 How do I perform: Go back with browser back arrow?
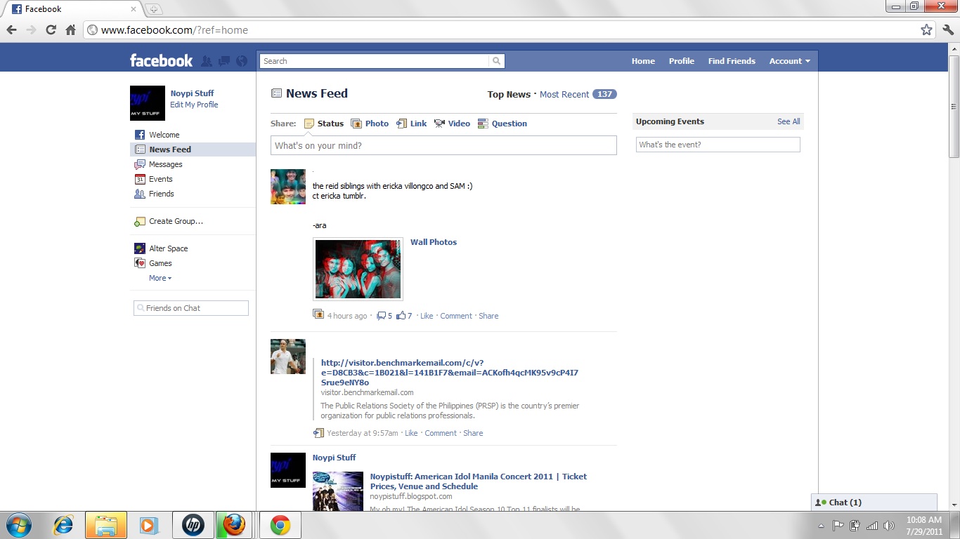[11, 29]
